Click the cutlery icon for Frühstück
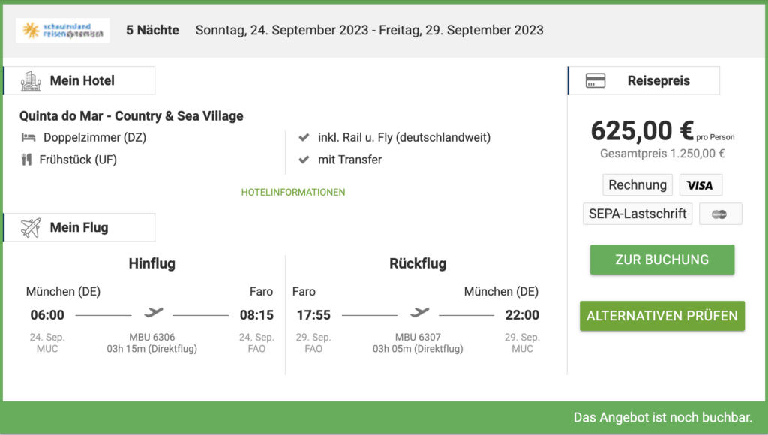The image size is (768, 435). click(x=26, y=160)
